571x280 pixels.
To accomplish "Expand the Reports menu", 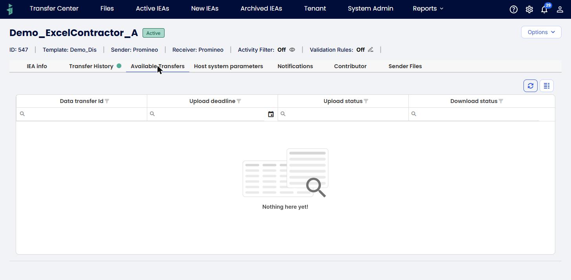I will (428, 9).
